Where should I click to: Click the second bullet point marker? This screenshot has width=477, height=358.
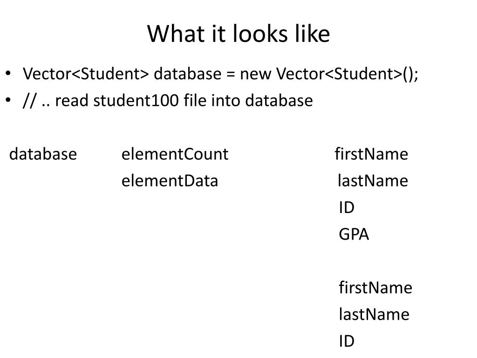coord(8,100)
